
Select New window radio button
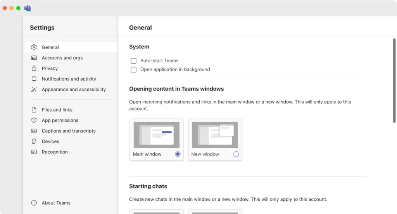[x=236, y=154]
